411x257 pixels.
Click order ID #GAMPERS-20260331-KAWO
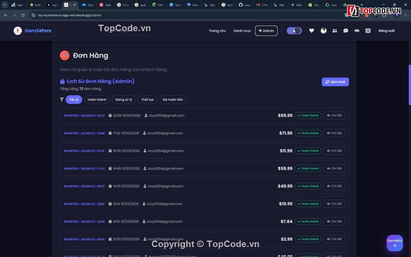[x=84, y=239]
